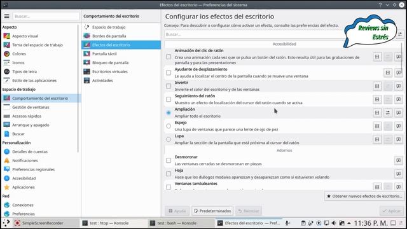Click volume icon in system tray
Viewport: 407px width, 229px height.
[334, 223]
